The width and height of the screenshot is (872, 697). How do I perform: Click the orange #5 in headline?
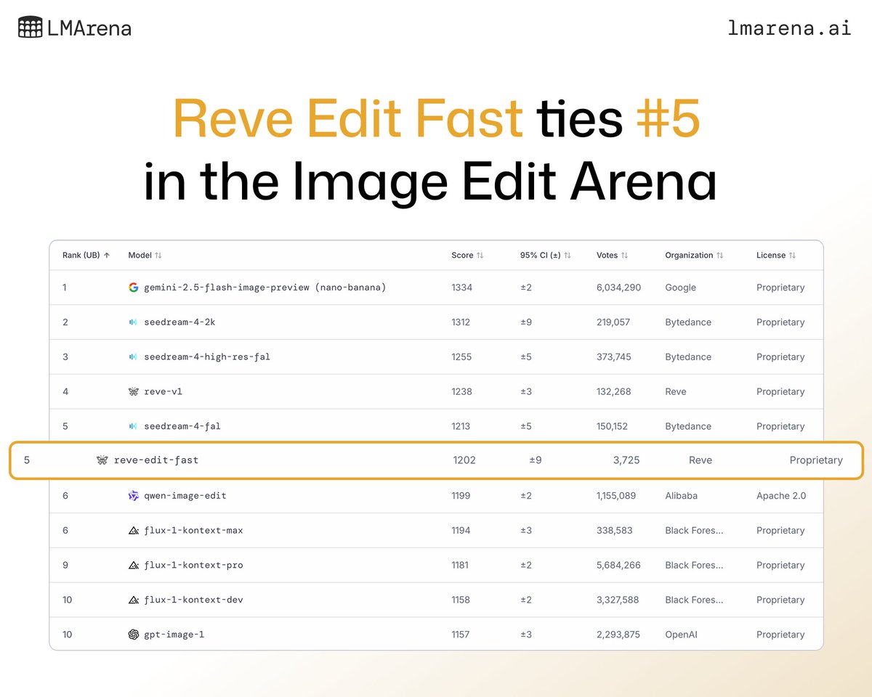(668, 119)
